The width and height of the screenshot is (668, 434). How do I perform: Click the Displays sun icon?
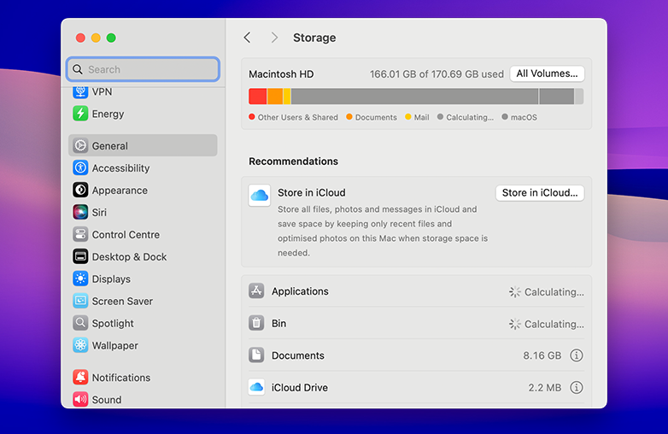click(x=80, y=279)
